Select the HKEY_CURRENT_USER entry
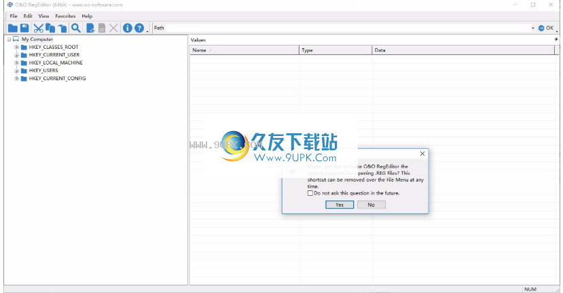The height and width of the screenshot is (293, 563). pyautogui.click(x=54, y=55)
